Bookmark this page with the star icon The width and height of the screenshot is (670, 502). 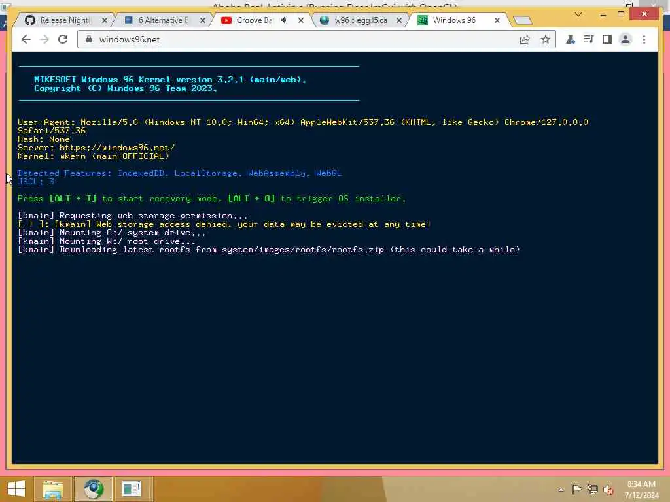(545, 40)
